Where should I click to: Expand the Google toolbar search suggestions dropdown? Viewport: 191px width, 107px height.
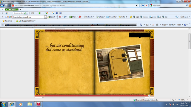click(45, 17)
